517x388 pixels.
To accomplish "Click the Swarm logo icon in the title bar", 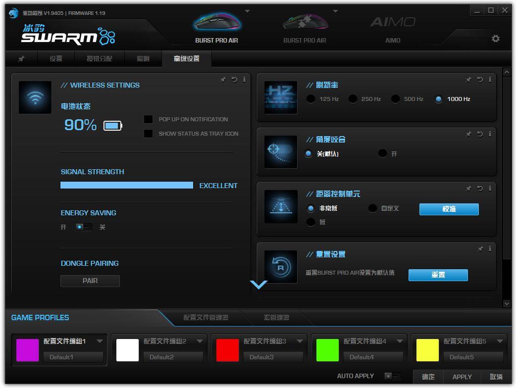I will [x=13, y=13].
